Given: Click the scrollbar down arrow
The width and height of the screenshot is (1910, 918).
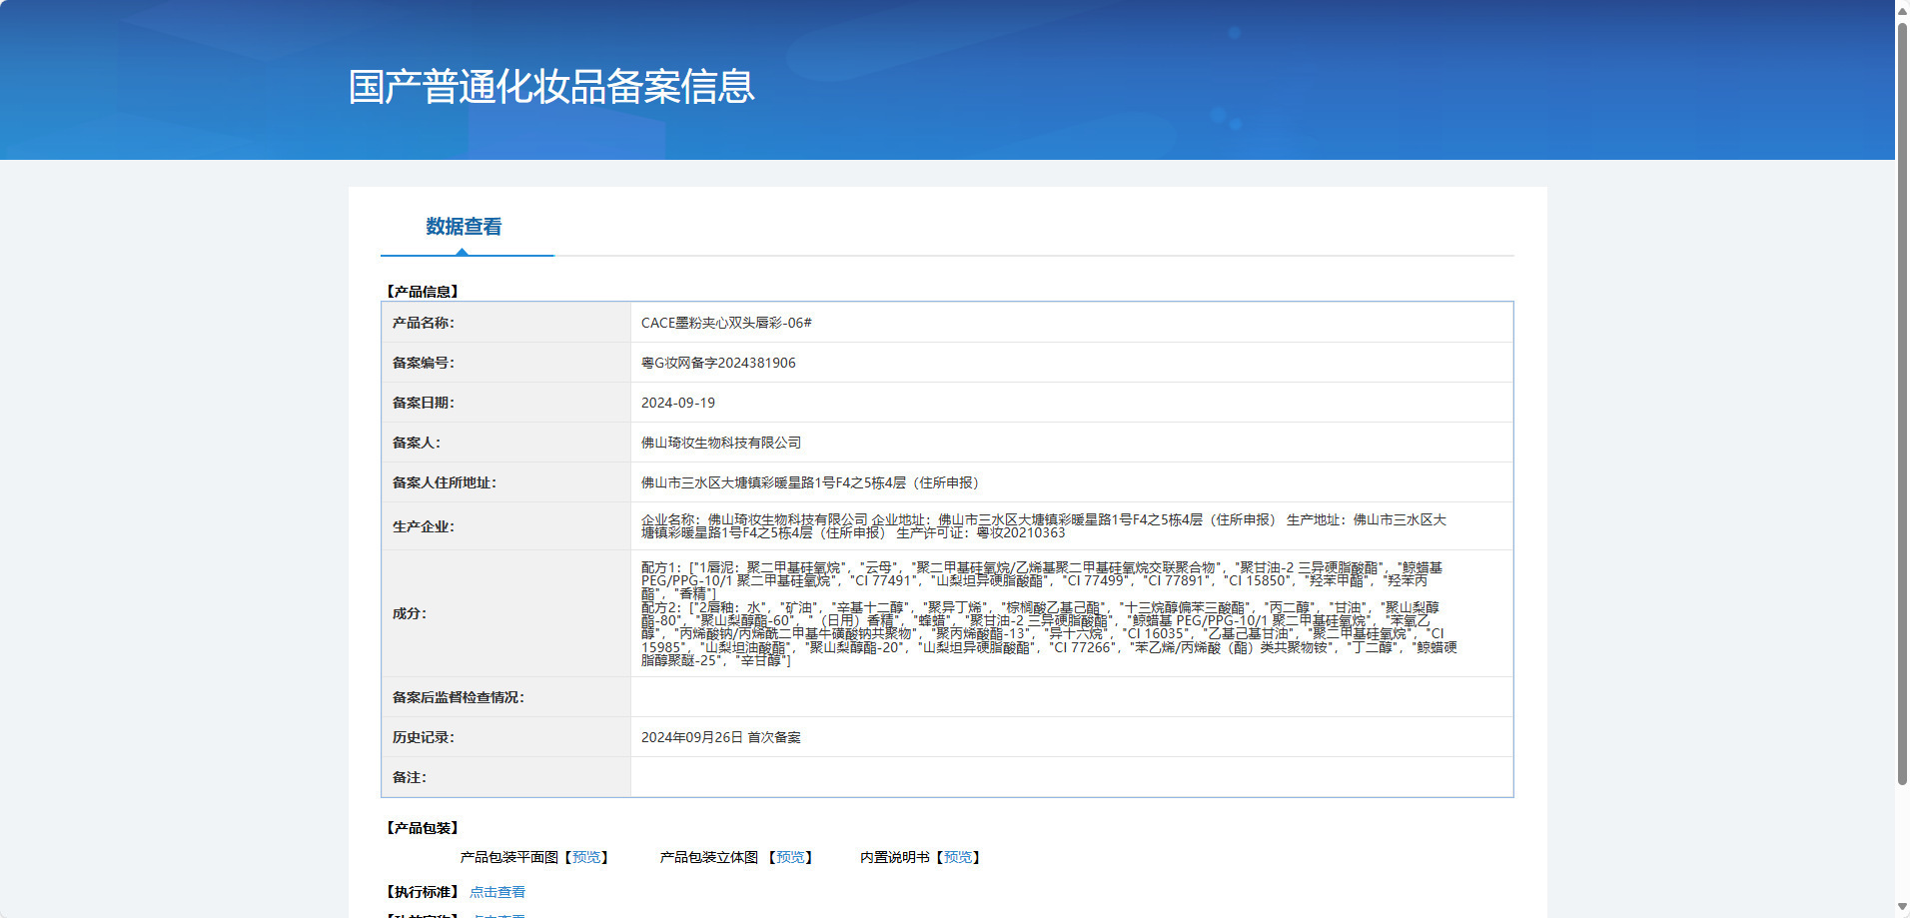Looking at the screenshot, I should pos(1902,908).
